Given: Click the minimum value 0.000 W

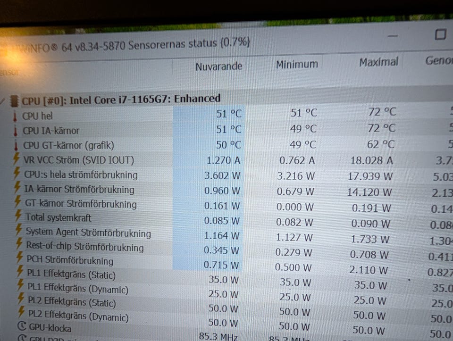Looking at the screenshot, I should [294, 207].
